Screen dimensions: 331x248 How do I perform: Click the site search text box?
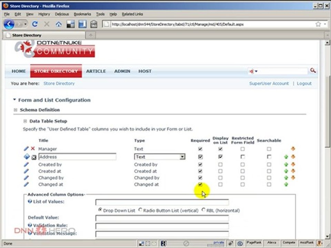coord(283,71)
